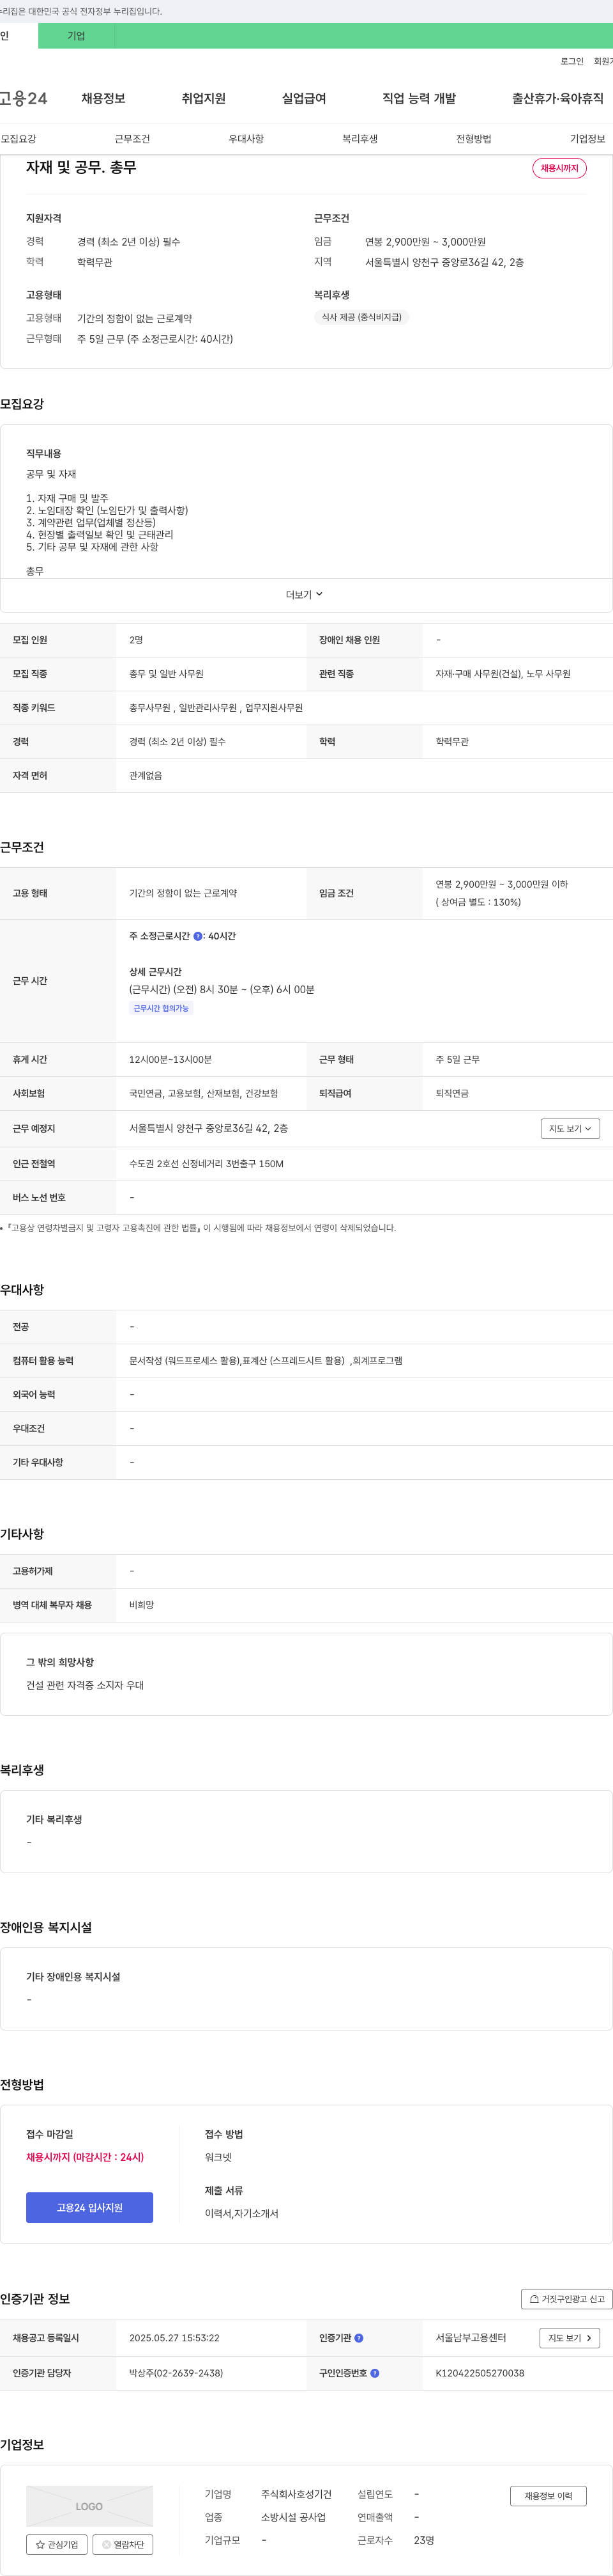Go to 고용24 home logo
The image size is (613, 2576).
(x=23, y=98)
